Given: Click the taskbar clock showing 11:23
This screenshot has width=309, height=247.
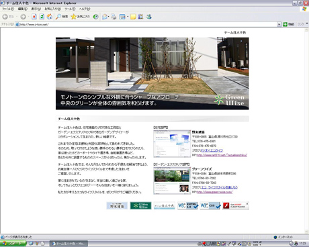Looking at the screenshot, I should pos(302,244).
